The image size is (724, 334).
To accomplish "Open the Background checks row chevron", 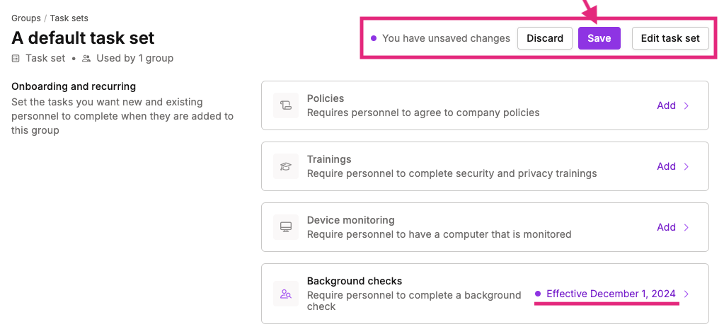I will click(x=686, y=294).
